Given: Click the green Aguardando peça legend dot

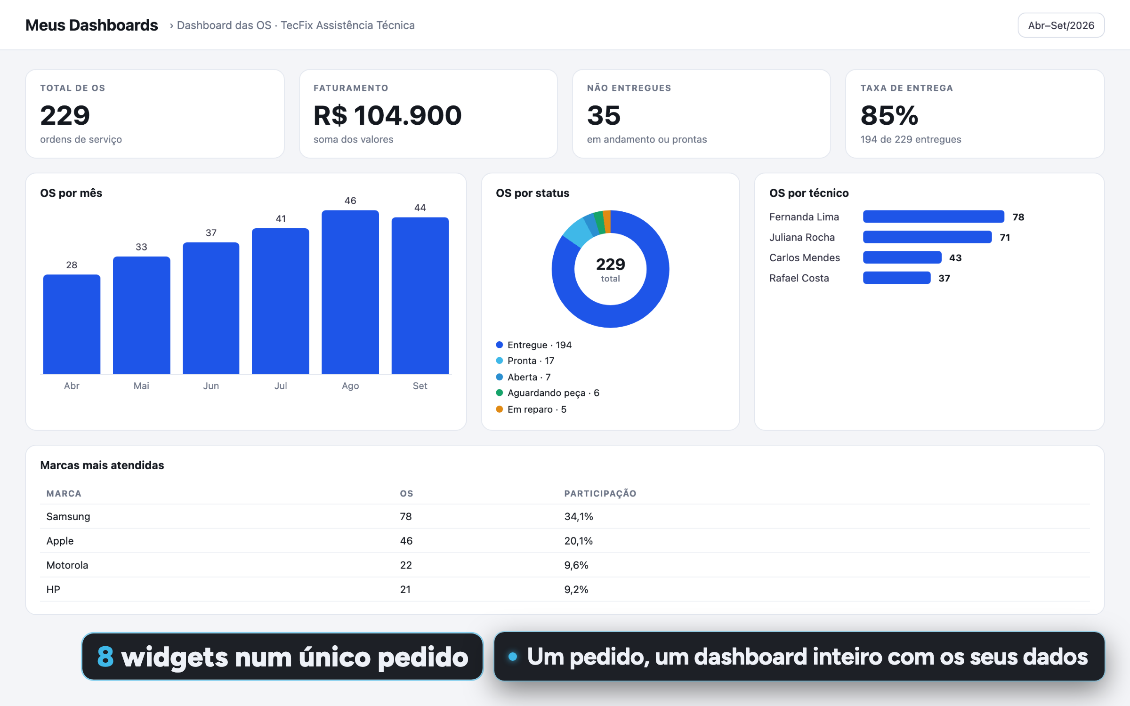Looking at the screenshot, I should pyautogui.click(x=500, y=393).
